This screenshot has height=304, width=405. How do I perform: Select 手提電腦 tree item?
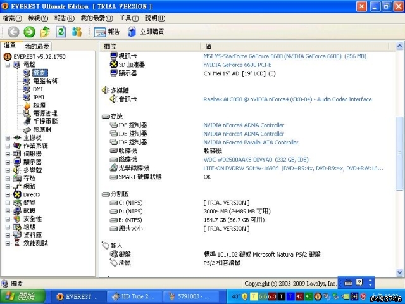click(x=45, y=121)
